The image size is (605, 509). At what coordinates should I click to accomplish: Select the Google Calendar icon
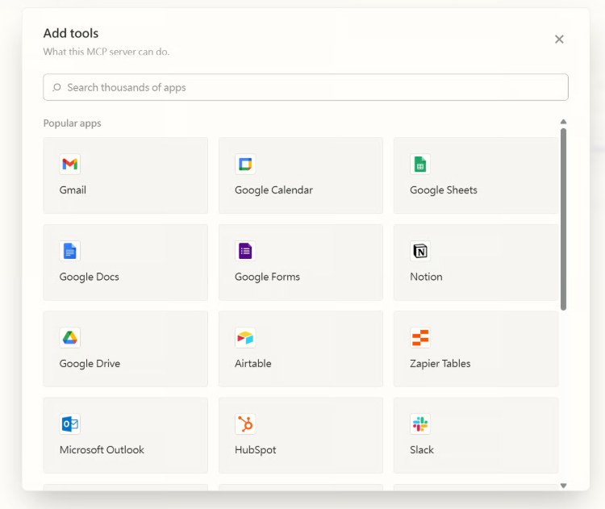(245, 165)
